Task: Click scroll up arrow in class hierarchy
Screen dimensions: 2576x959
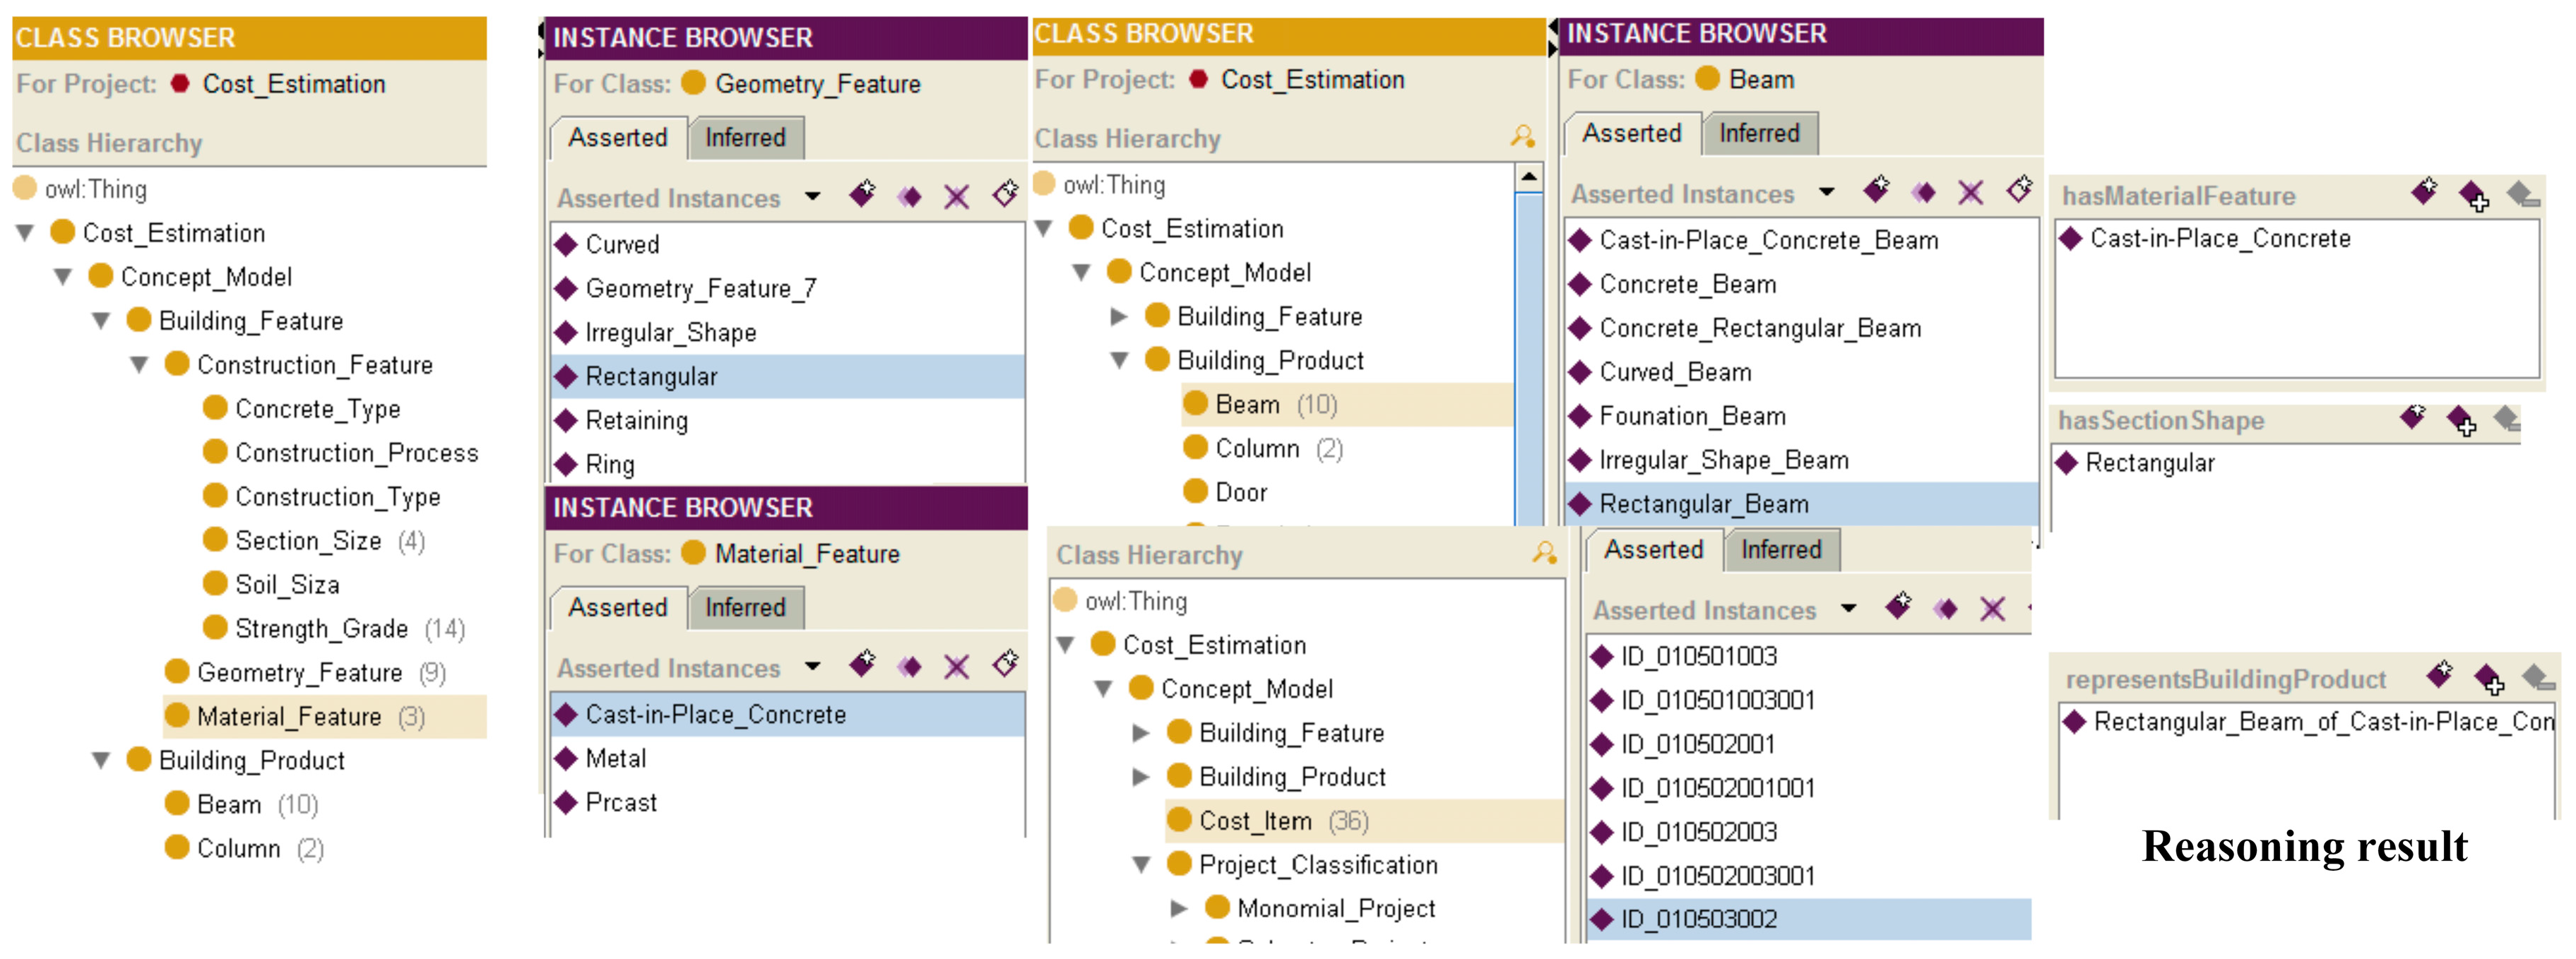Action: pos(1528,177)
